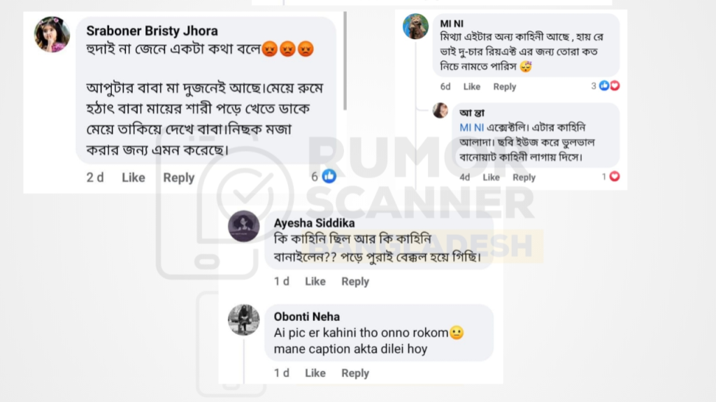Like Ayesha Siddika's comment
Viewport: 716px width, 402px height.
pyautogui.click(x=315, y=281)
